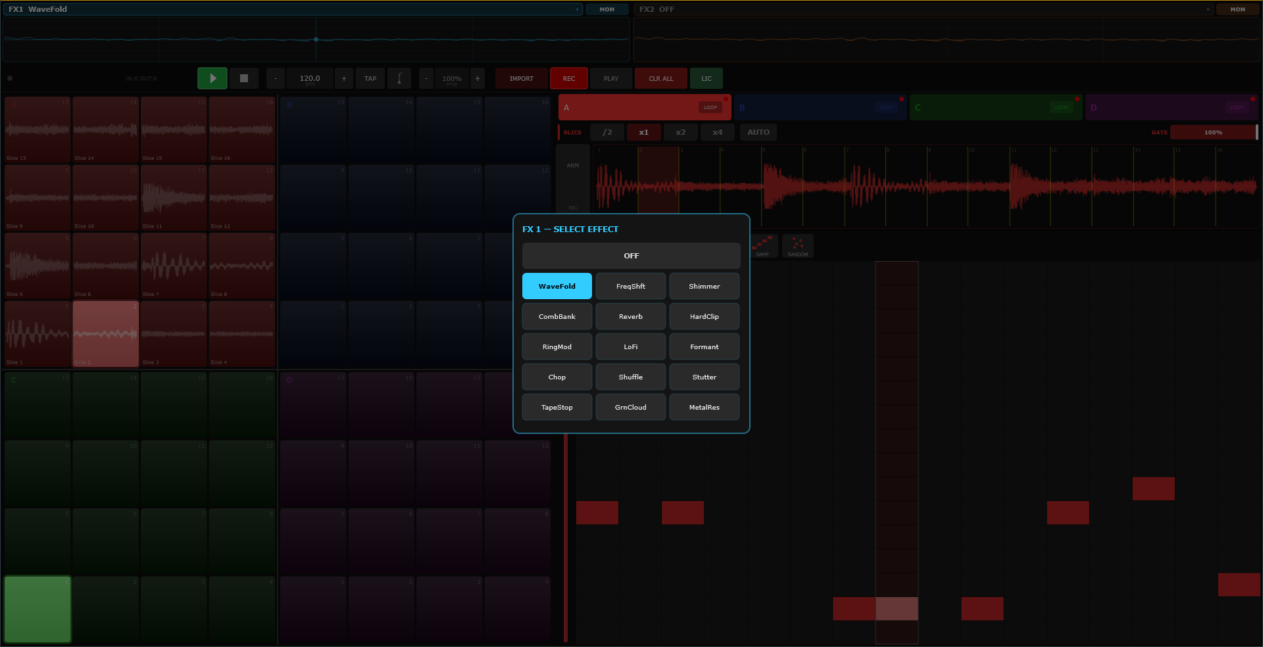This screenshot has height=647, width=1263.
Task: Open the FX1 WaveFold effect dropdown
Action: pyautogui.click(x=293, y=9)
